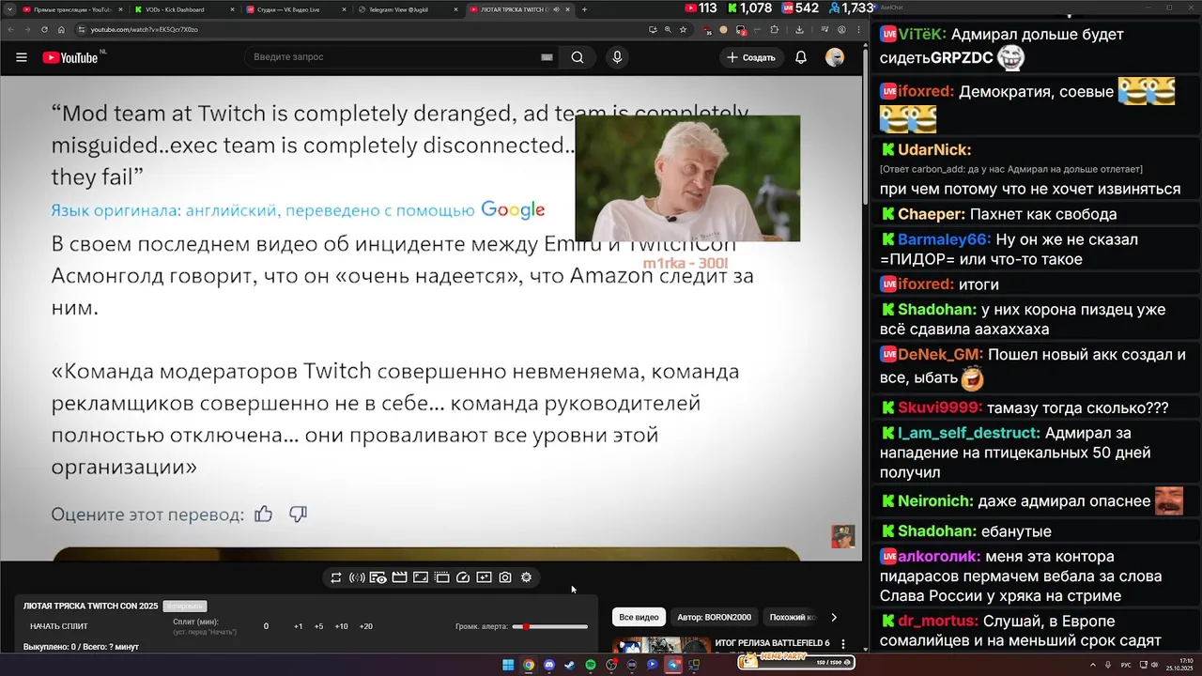Viewport: 1202px width, 676px height.
Task: Switch to the Telegram View @Jugkil tab
Action: (x=407, y=9)
